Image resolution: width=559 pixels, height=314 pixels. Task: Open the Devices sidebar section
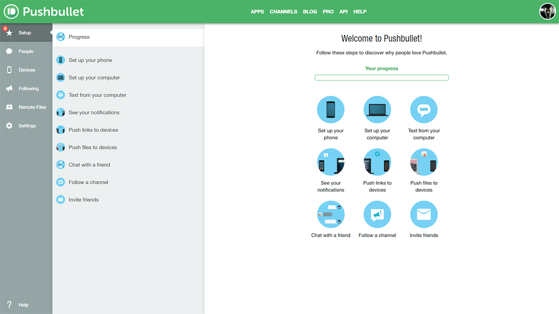click(27, 70)
